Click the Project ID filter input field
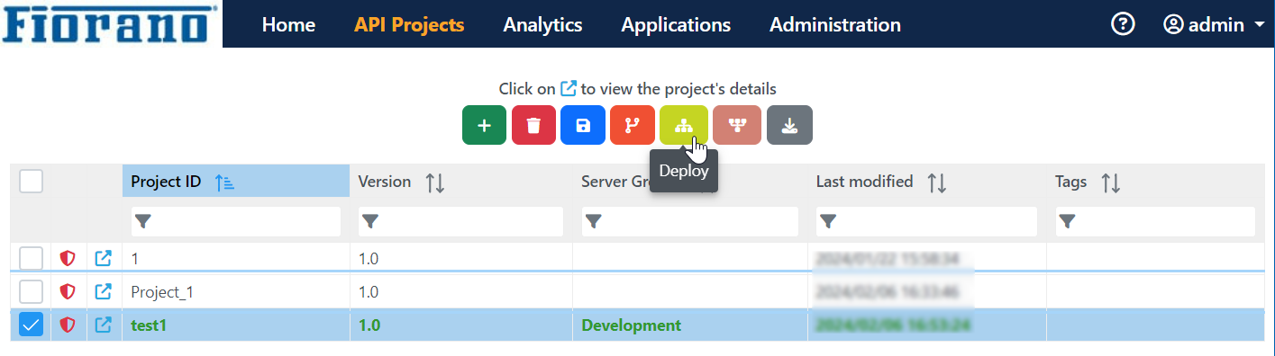The height and width of the screenshot is (356, 1275). (236, 221)
